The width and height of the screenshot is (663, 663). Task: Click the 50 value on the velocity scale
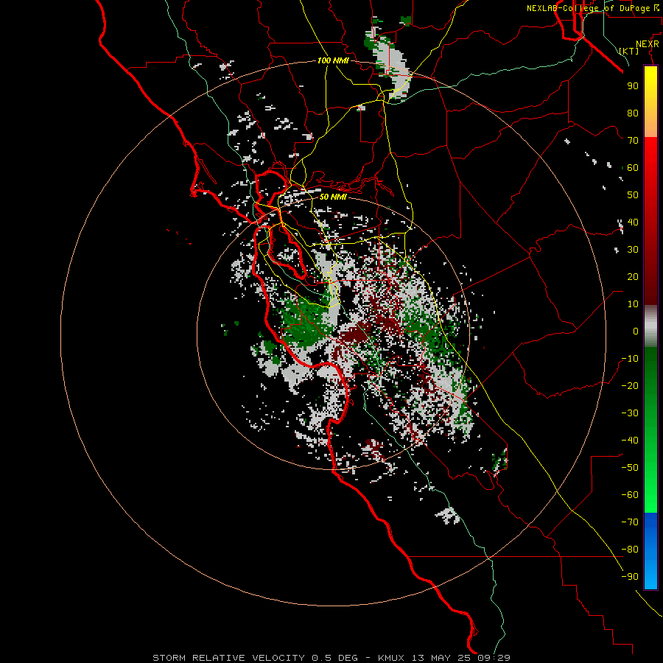[633, 195]
